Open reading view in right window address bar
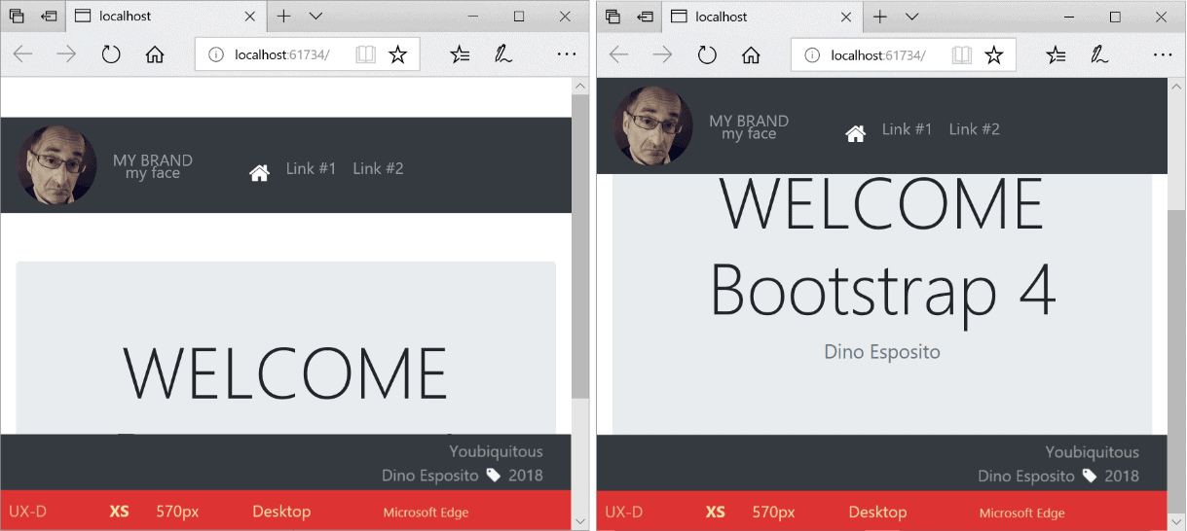The image size is (1187, 531). pyautogui.click(x=961, y=54)
